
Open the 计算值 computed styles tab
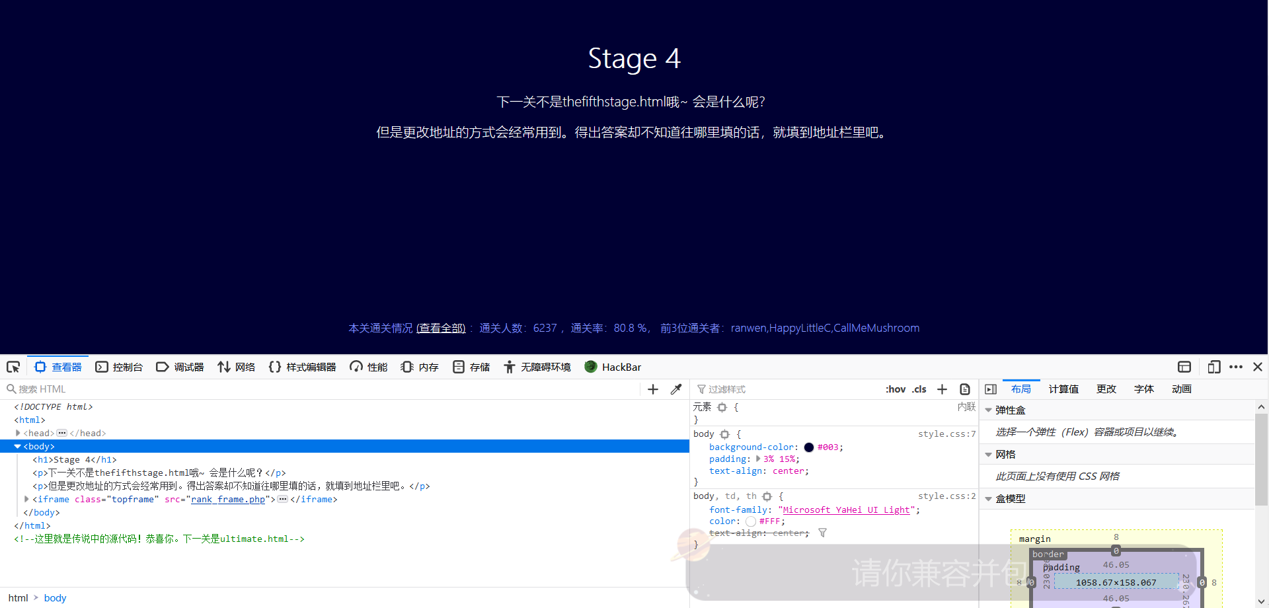pos(1063,389)
